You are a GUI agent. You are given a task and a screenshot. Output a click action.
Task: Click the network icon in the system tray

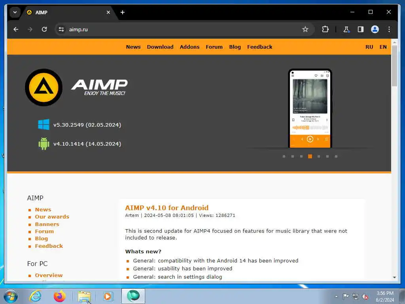pos(356,296)
